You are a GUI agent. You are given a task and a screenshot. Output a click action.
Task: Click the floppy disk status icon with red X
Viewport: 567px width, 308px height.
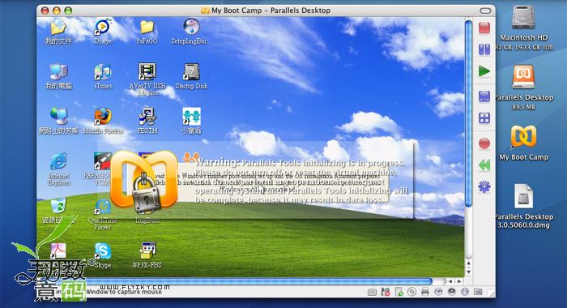pos(385,292)
